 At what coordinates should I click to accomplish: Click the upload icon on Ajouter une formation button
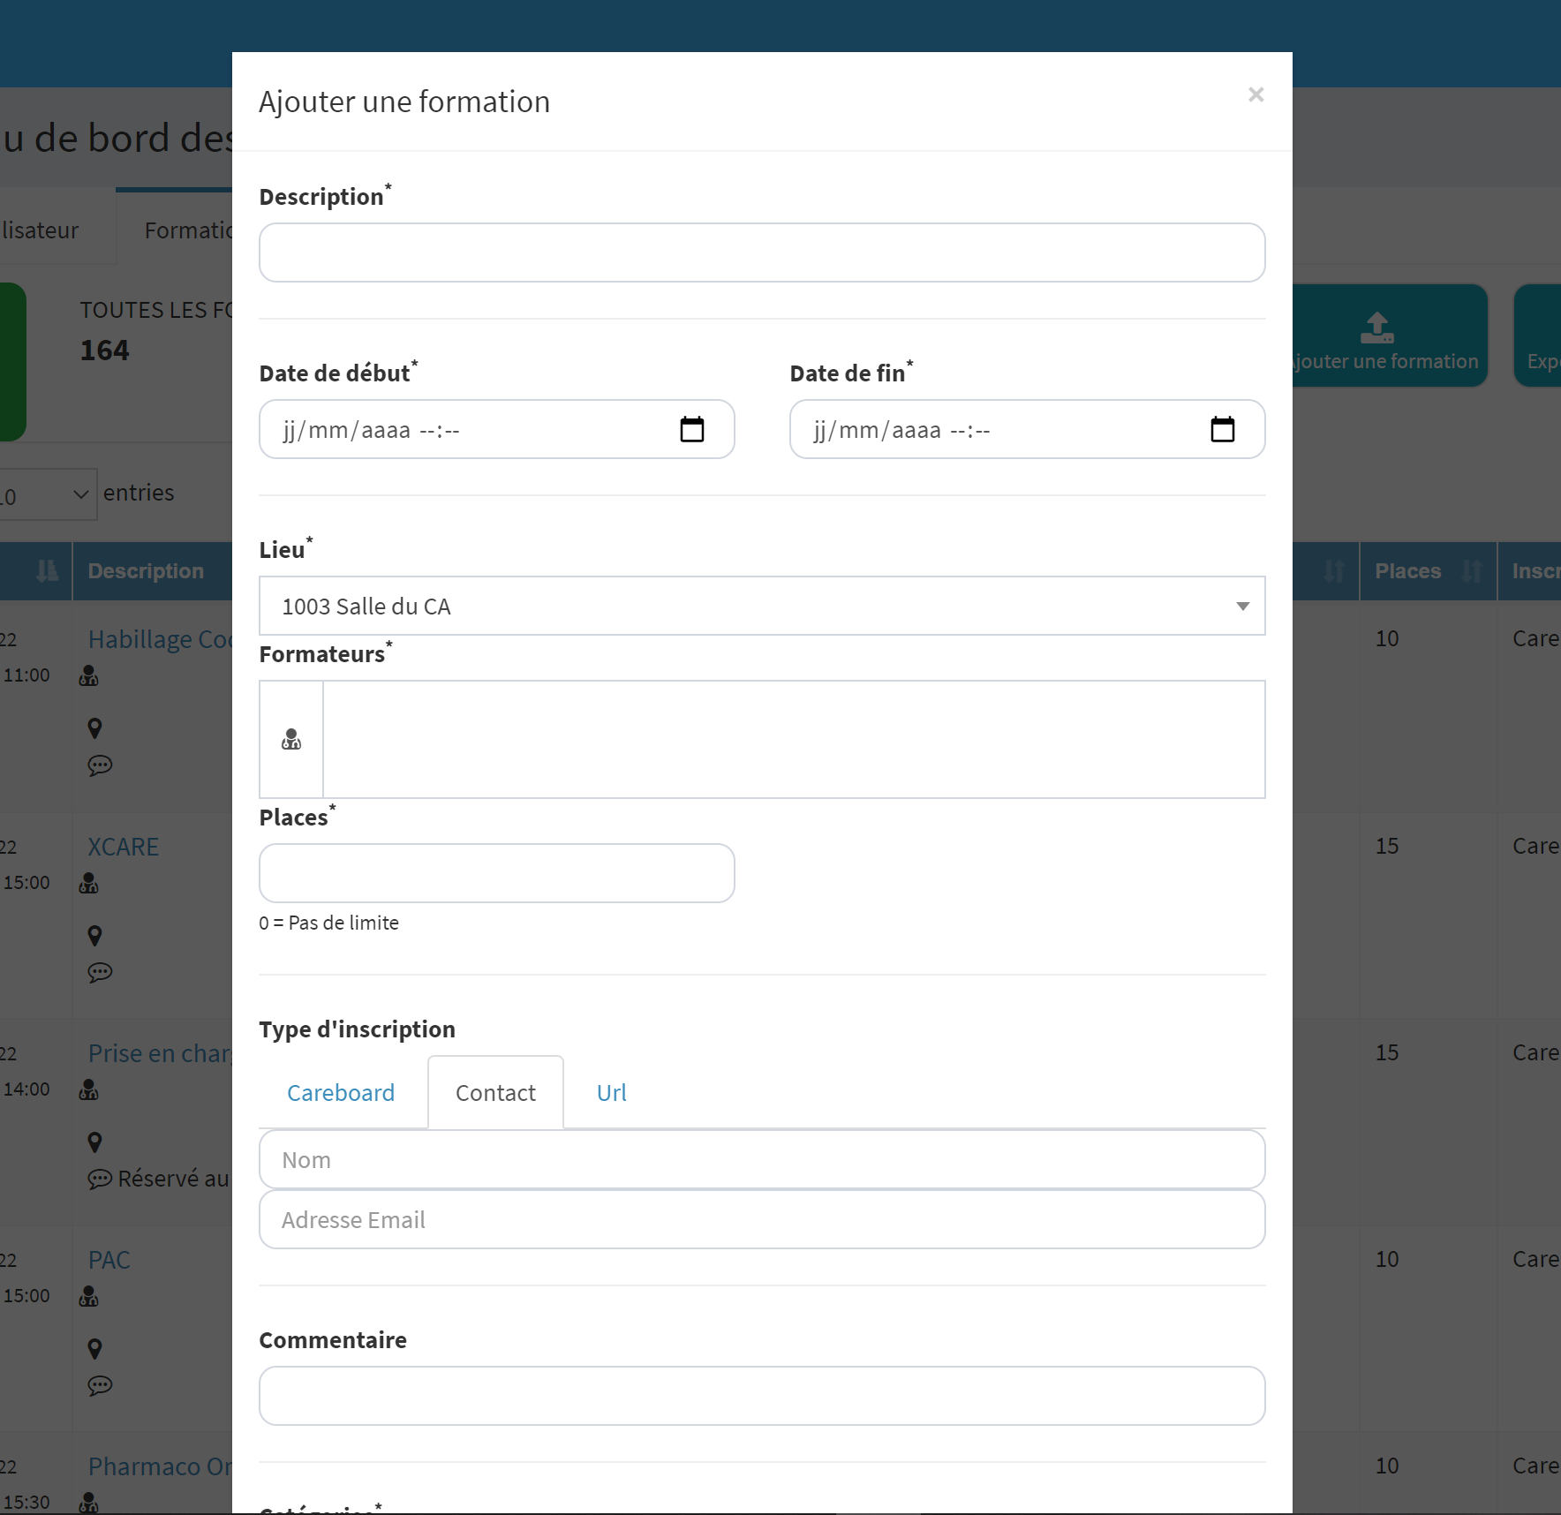click(x=1376, y=328)
